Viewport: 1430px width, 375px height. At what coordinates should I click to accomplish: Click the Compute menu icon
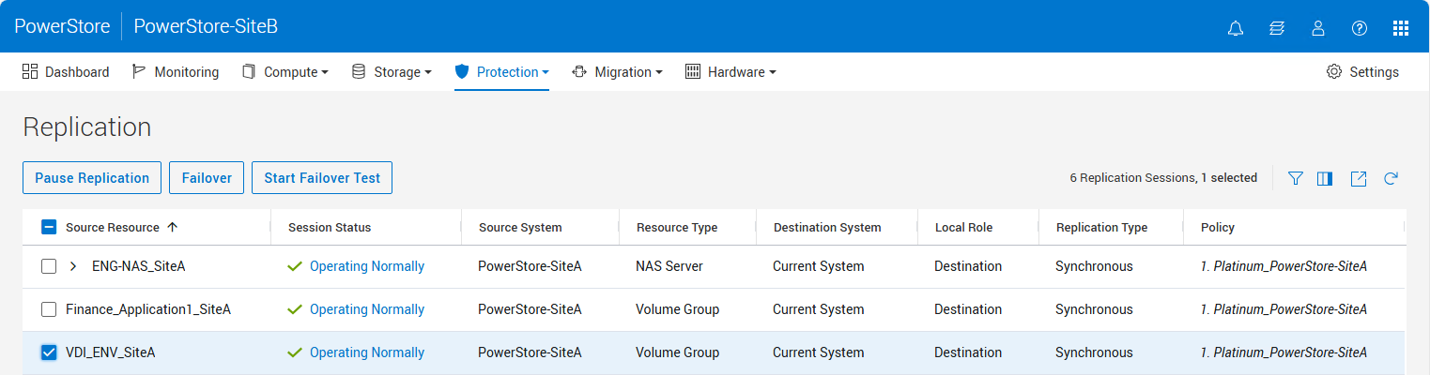249,71
